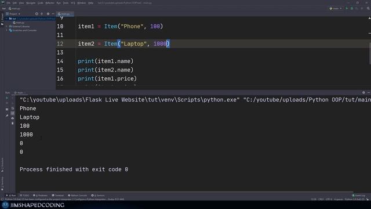
Task: Click the layout icon in Run panel sidebar
Action: (7, 109)
